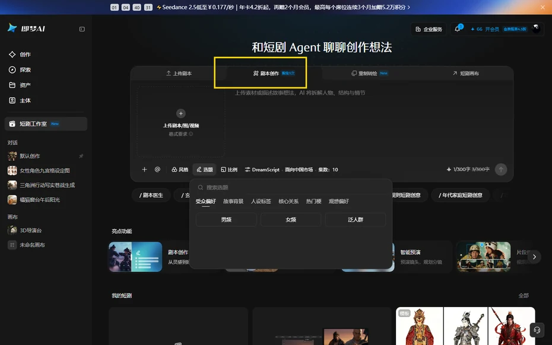Open 三角洲行动写实巷战生成 conversation
The width and height of the screenshot is (552, 345).
[46, 185]
